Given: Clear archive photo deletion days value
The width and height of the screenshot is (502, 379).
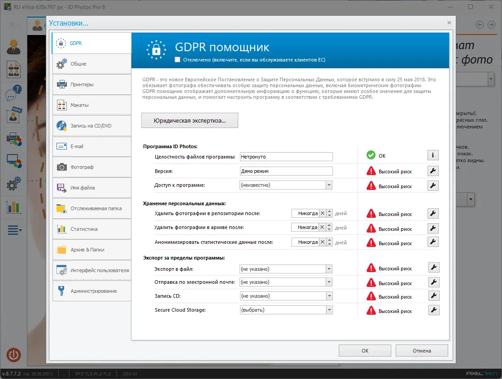Looking at the screenshot, I should (322, 228).
